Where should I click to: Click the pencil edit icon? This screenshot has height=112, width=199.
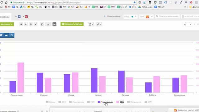[x=36, y=24]
